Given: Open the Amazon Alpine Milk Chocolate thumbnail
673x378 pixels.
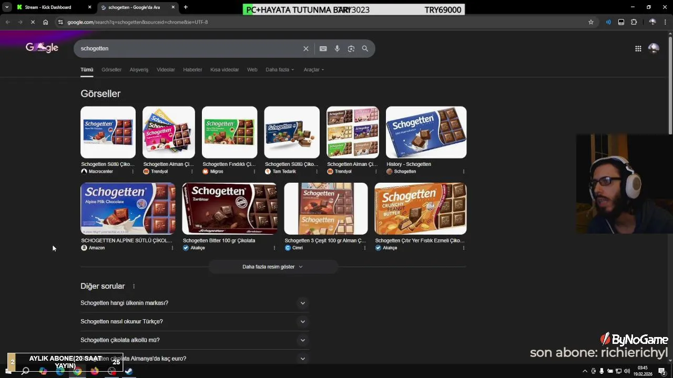Looking at the screenshot, I should tap(128, 208).
